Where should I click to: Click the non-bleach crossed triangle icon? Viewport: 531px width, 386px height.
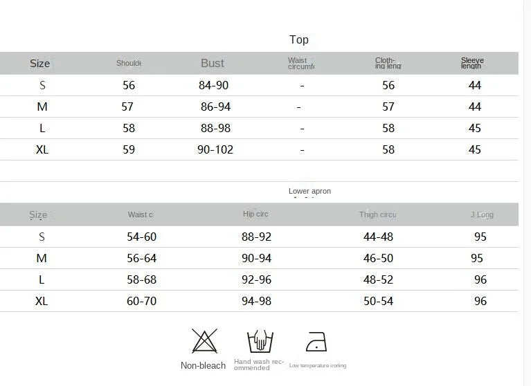204,341
